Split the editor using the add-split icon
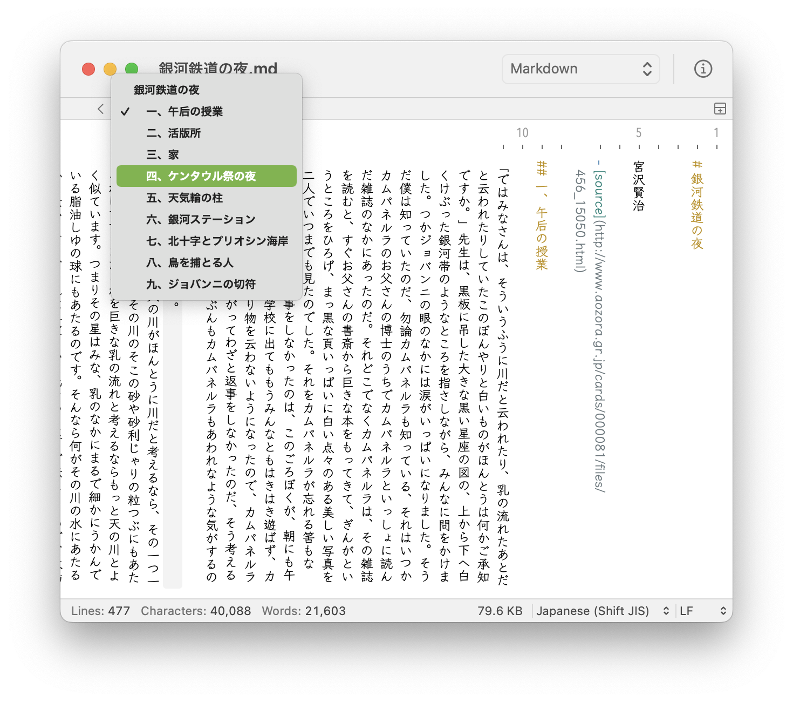Screen dimensions: 793x702 pos(721,108)
